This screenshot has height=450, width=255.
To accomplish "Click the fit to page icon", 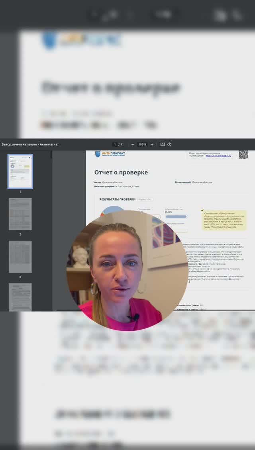I will point(162,144).
